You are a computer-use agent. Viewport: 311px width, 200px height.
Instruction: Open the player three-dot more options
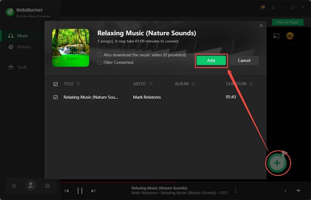(236, 191)
